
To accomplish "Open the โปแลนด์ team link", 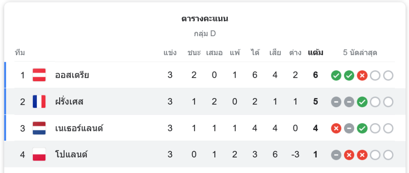I will (71, 155).
